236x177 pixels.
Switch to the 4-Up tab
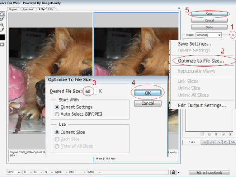[x=51, y=9]
